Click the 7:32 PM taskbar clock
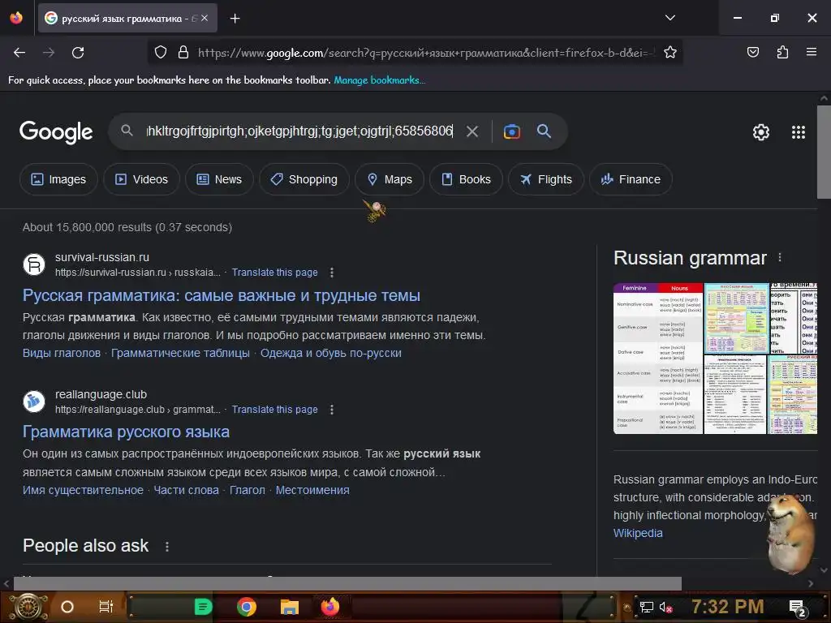Screen dimensions: 831x623 [x=728, y=606]
